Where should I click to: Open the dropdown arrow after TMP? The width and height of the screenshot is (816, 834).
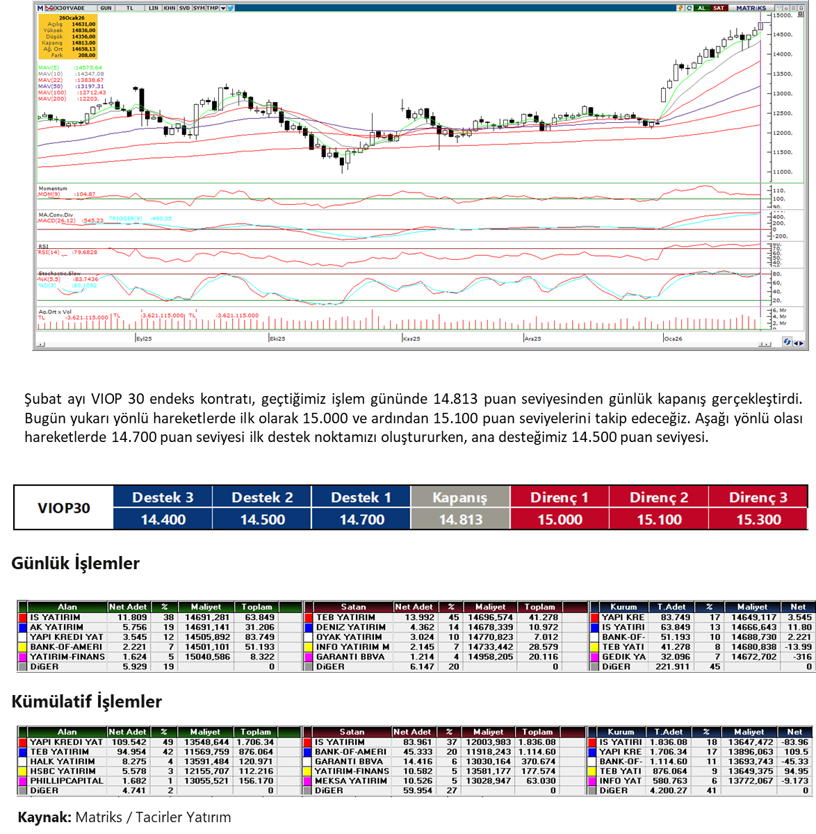pos(222,8)
